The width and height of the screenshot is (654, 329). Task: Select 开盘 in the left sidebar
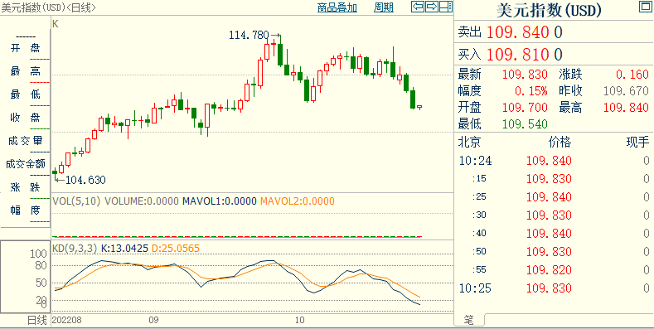(25, 48)
